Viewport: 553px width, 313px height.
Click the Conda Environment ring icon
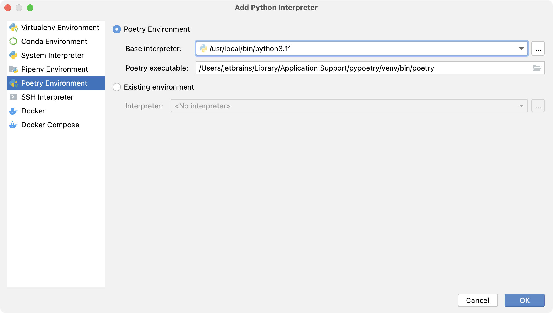coord(13,41)
